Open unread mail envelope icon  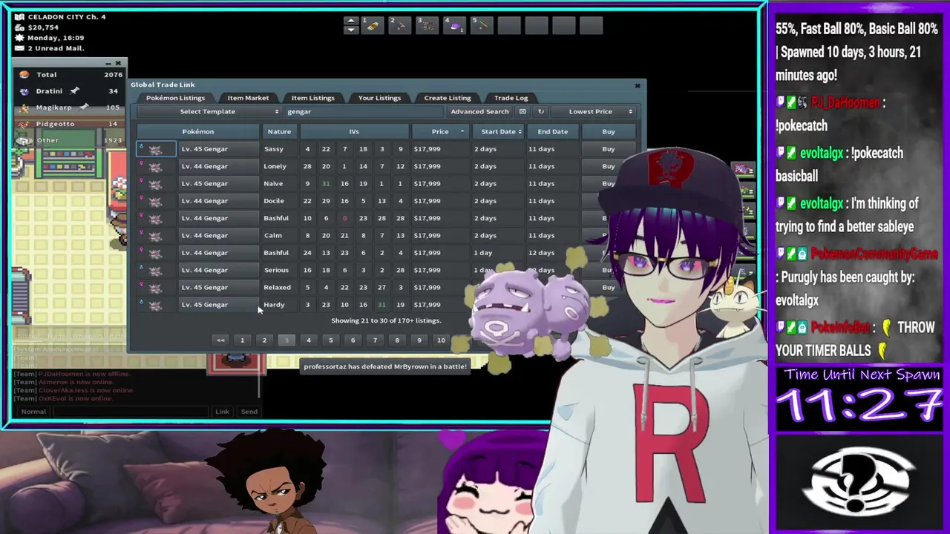tap(21, 48)
